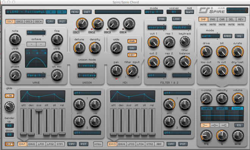Click the bender up value field
This screenshot has height=150, width=250.
tap(9, 125)
